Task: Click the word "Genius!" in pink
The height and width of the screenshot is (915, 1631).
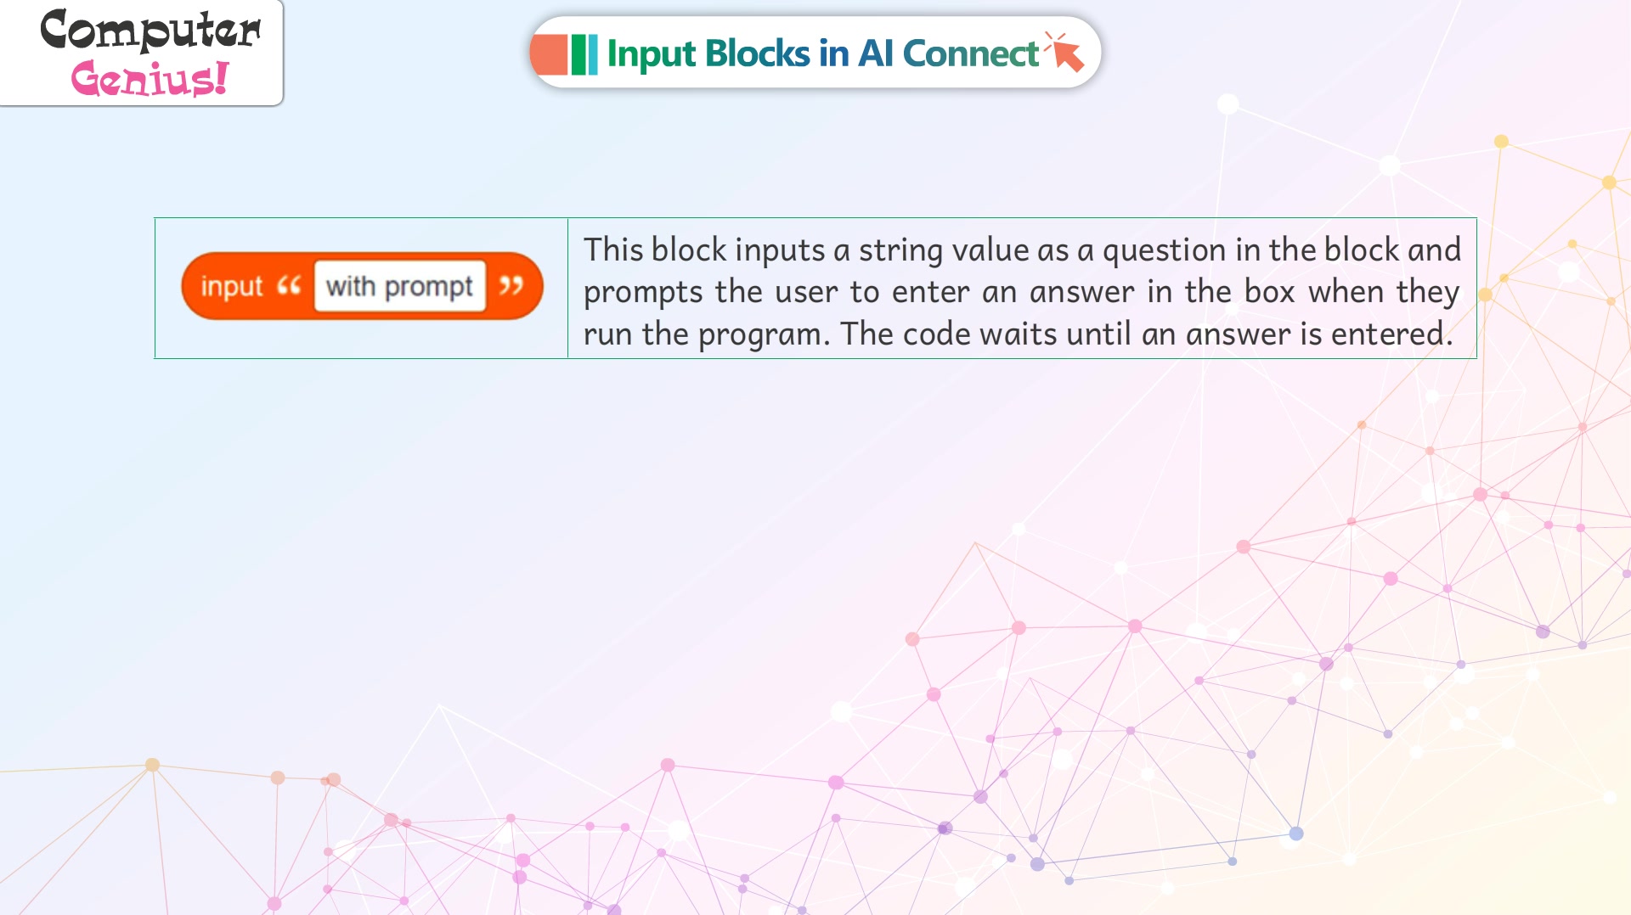Action: [150, 78]
